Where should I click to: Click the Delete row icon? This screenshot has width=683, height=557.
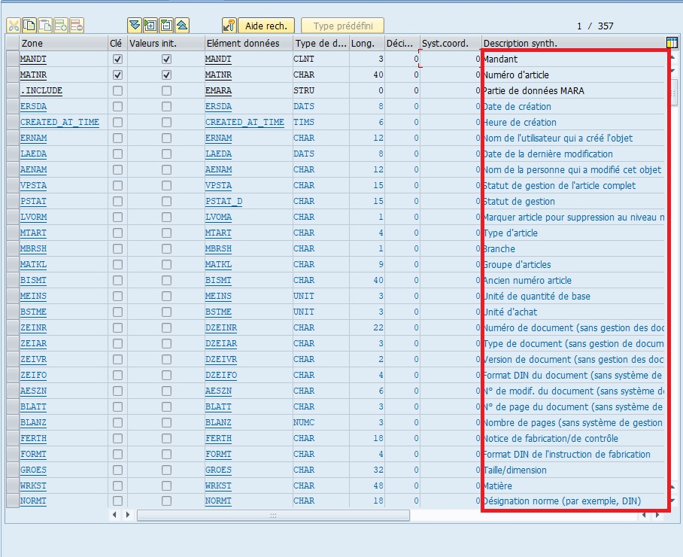[77, 26]
